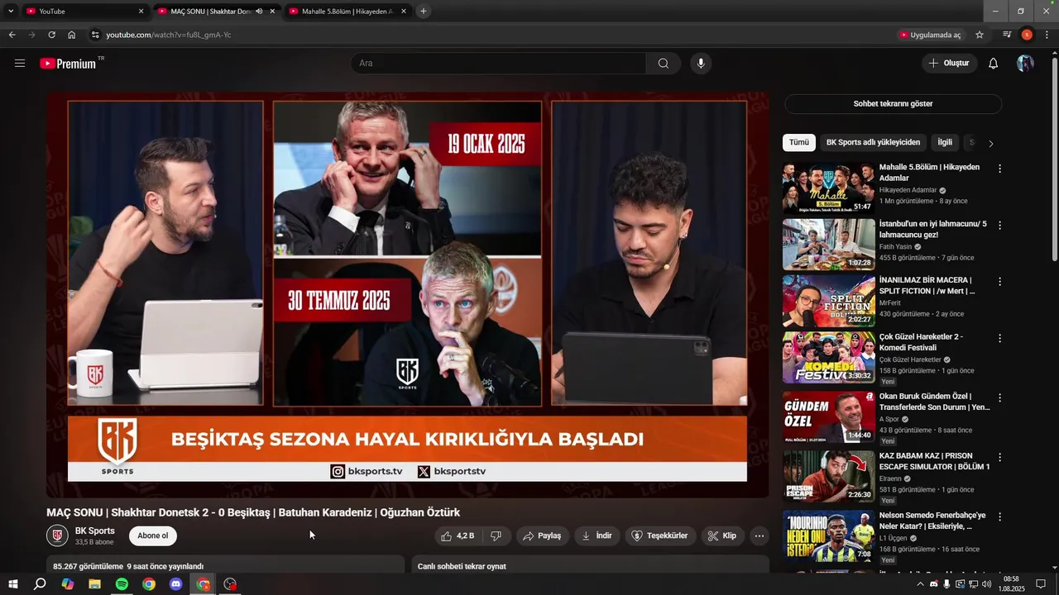Switch to the YouTube tab
The width and height of the screenshot is (1059, 595).
[84, 12]
